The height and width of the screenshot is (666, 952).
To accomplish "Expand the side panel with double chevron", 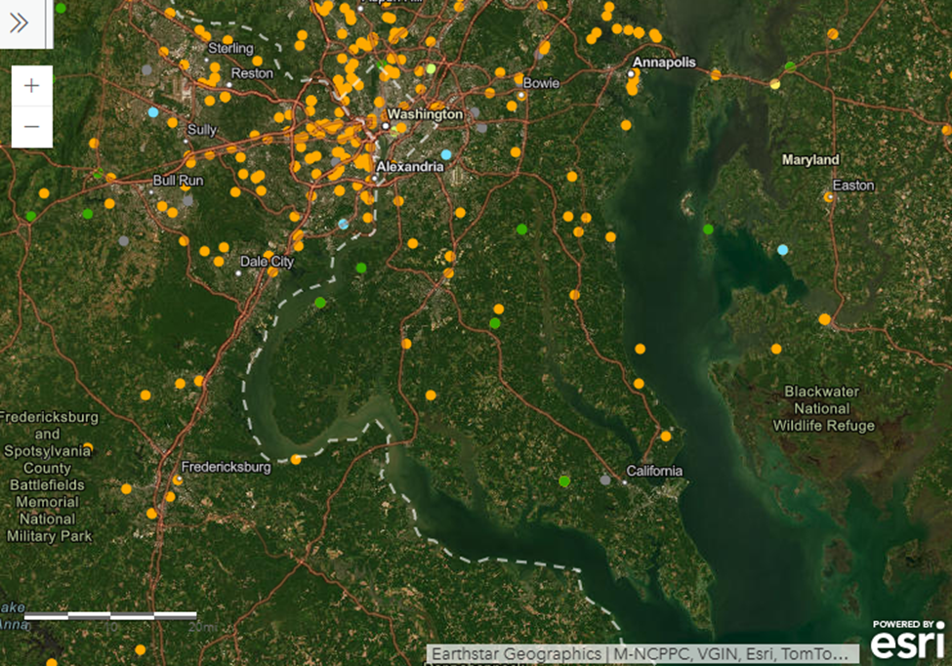I will click(20, 23).
